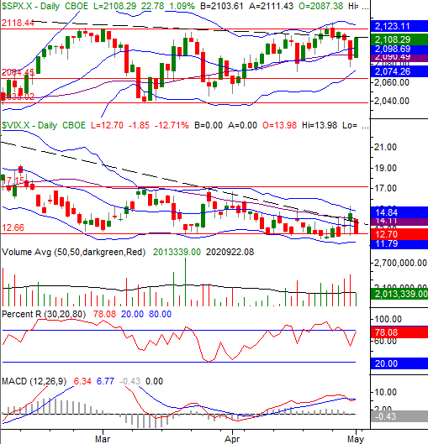Screen dimensions: 428x444
Task: Select the $VIX.X Daily chart title
Action: (x=29, y=125)
